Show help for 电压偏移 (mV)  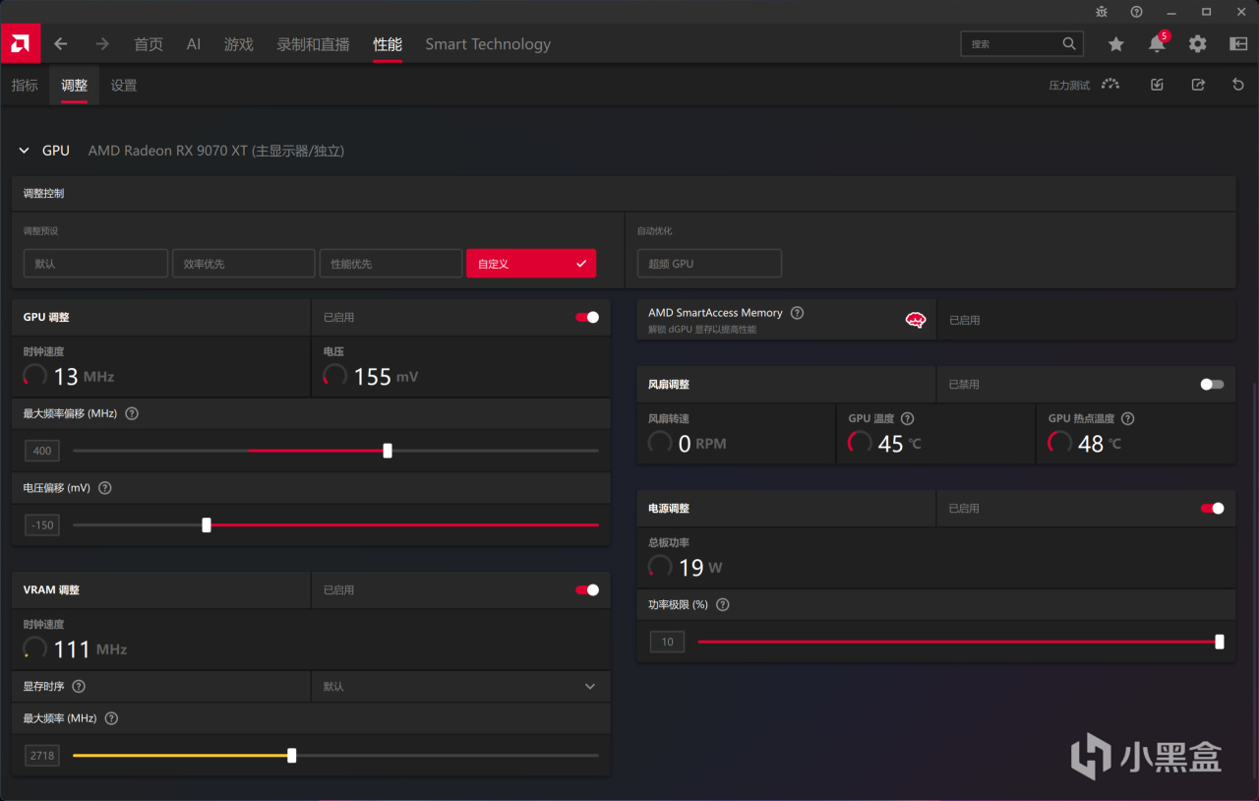(105, 488)
